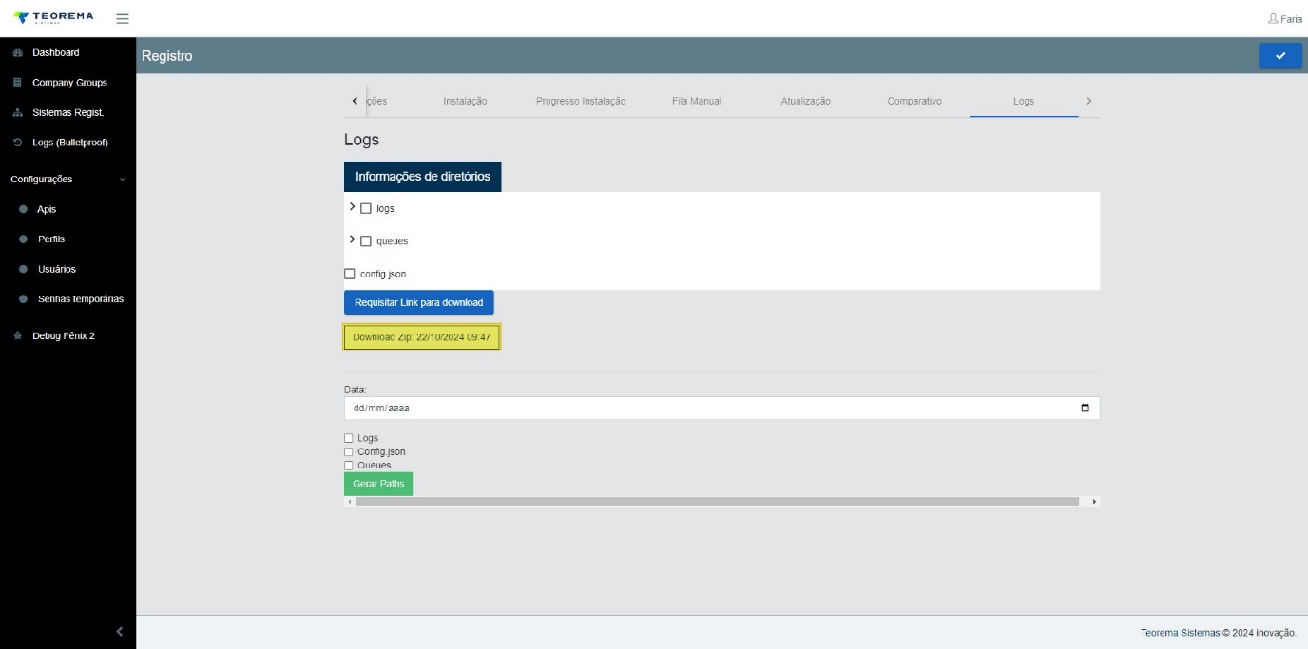Click the Debug Fênix 2 bug icon

pyautogui.click(x=17, y=336)
